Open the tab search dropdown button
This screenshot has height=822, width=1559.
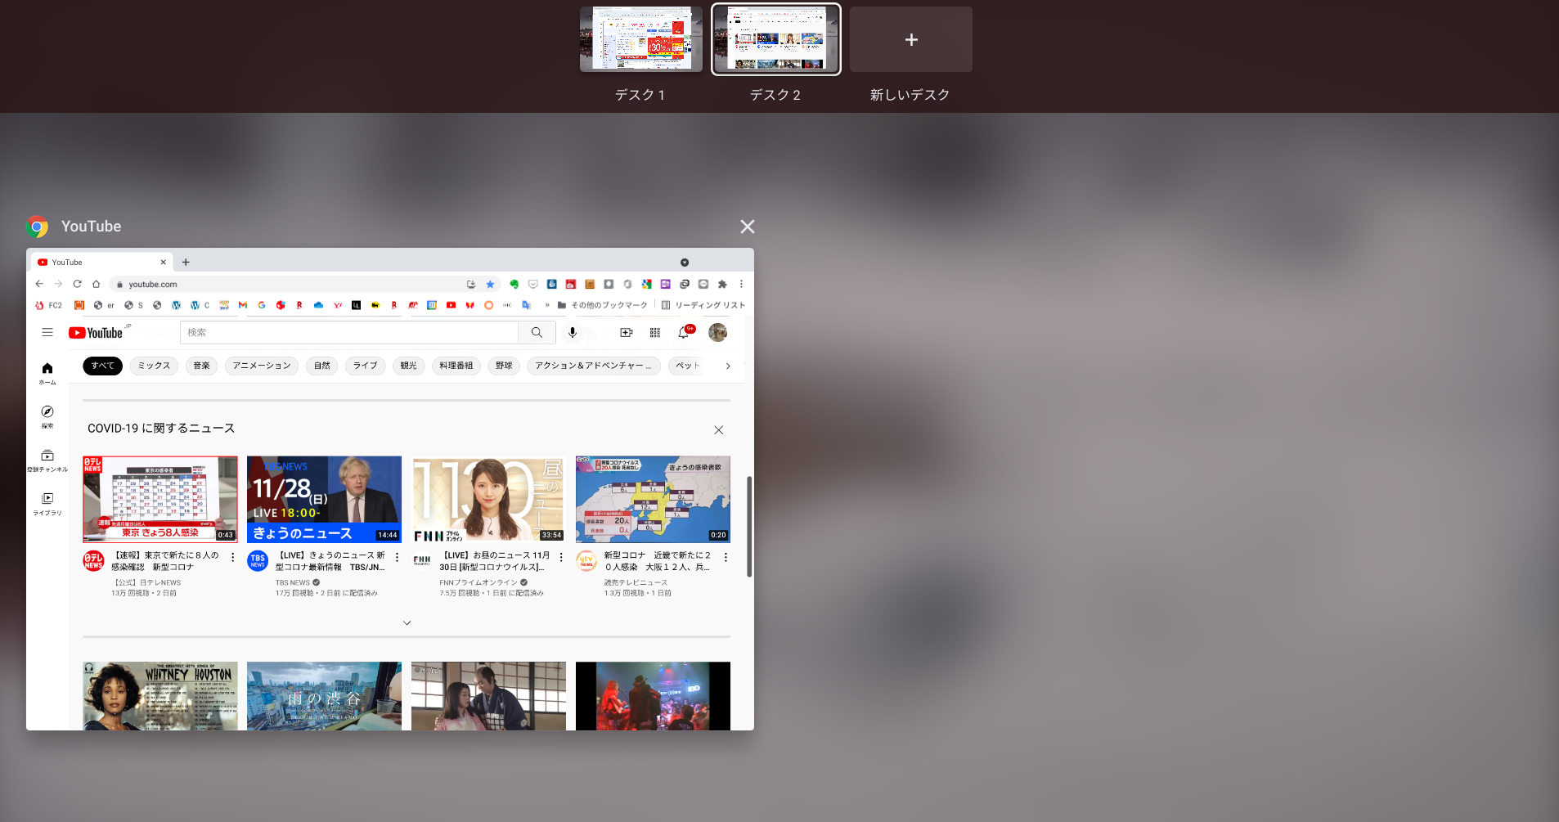(685, 263)
